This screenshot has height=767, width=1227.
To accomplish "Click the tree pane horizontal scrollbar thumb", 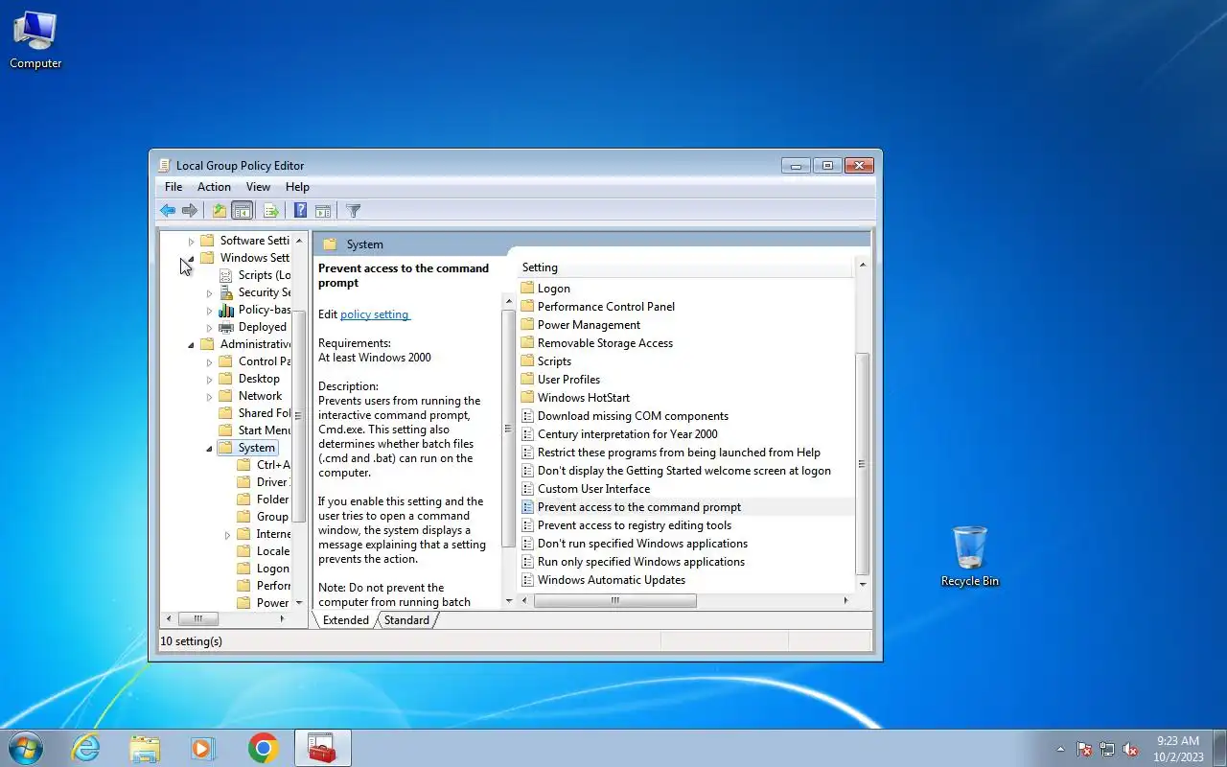I will click(x=198, y=619).
